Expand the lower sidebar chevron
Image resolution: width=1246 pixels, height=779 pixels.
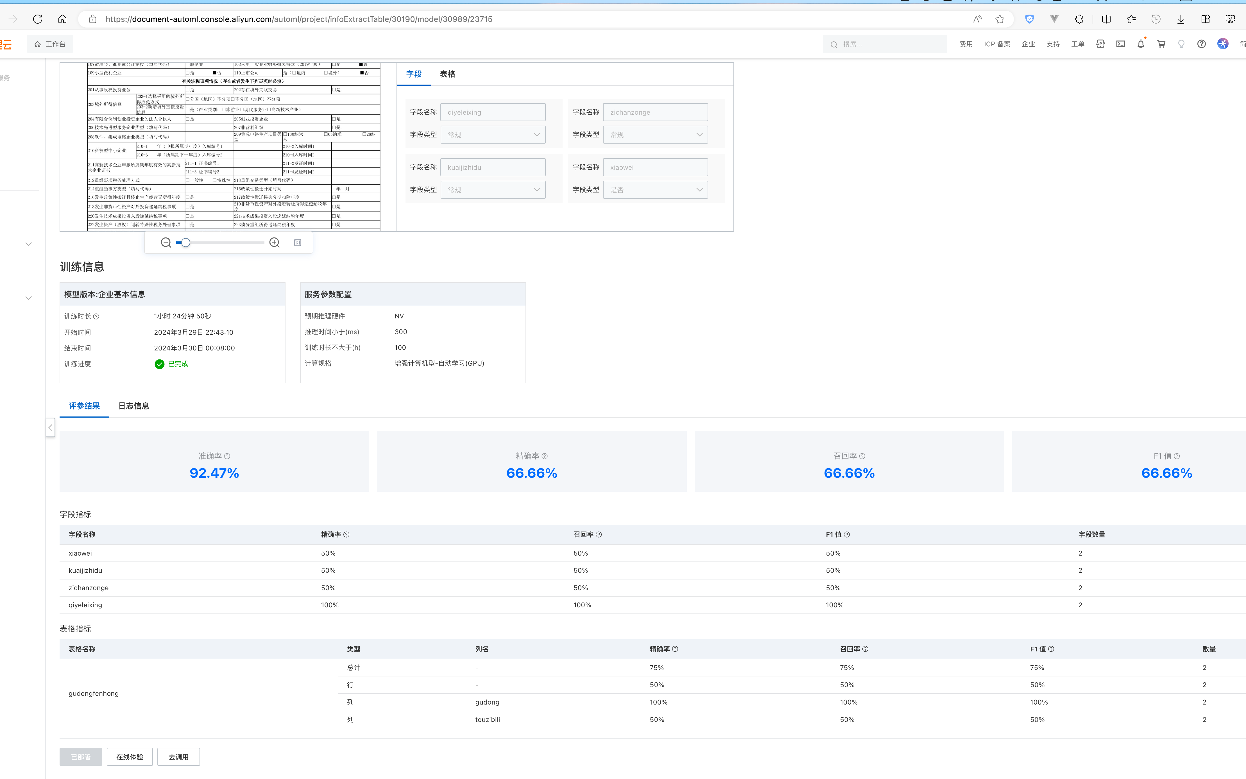click(x=29, y=298)
